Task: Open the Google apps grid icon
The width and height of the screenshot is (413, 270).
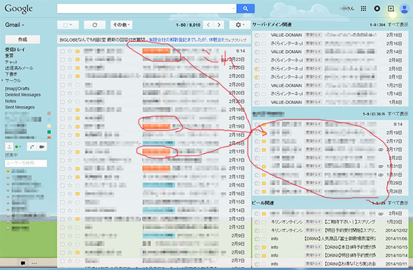Action: 363,8
